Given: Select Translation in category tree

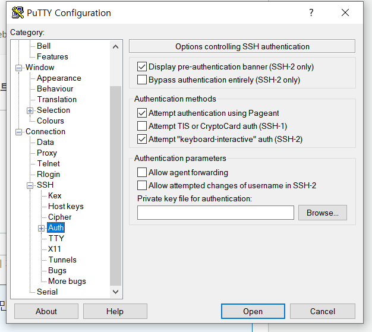Looking at the screenshot, I should 56,99.
